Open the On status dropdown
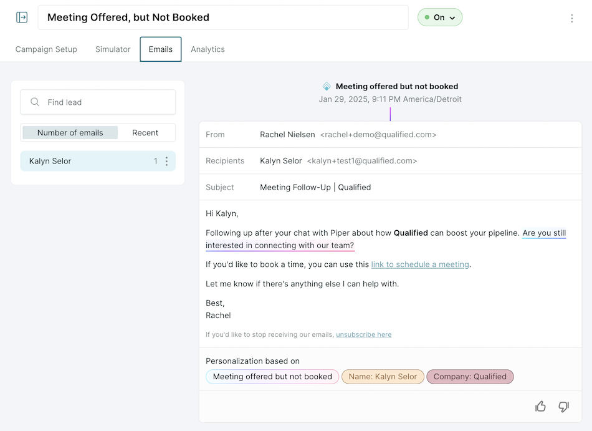The image size is (592, 431). pyautogui.click(x=440, y=17)
